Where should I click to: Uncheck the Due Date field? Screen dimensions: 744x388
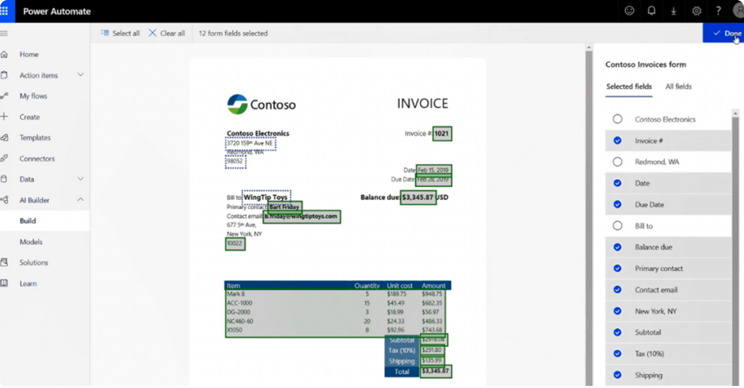[x=617, y=204]
